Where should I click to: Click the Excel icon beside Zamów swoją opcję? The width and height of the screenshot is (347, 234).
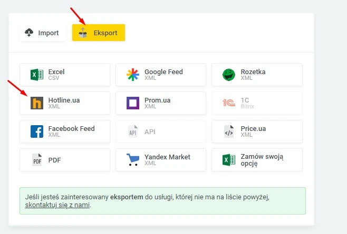(229, 160)
